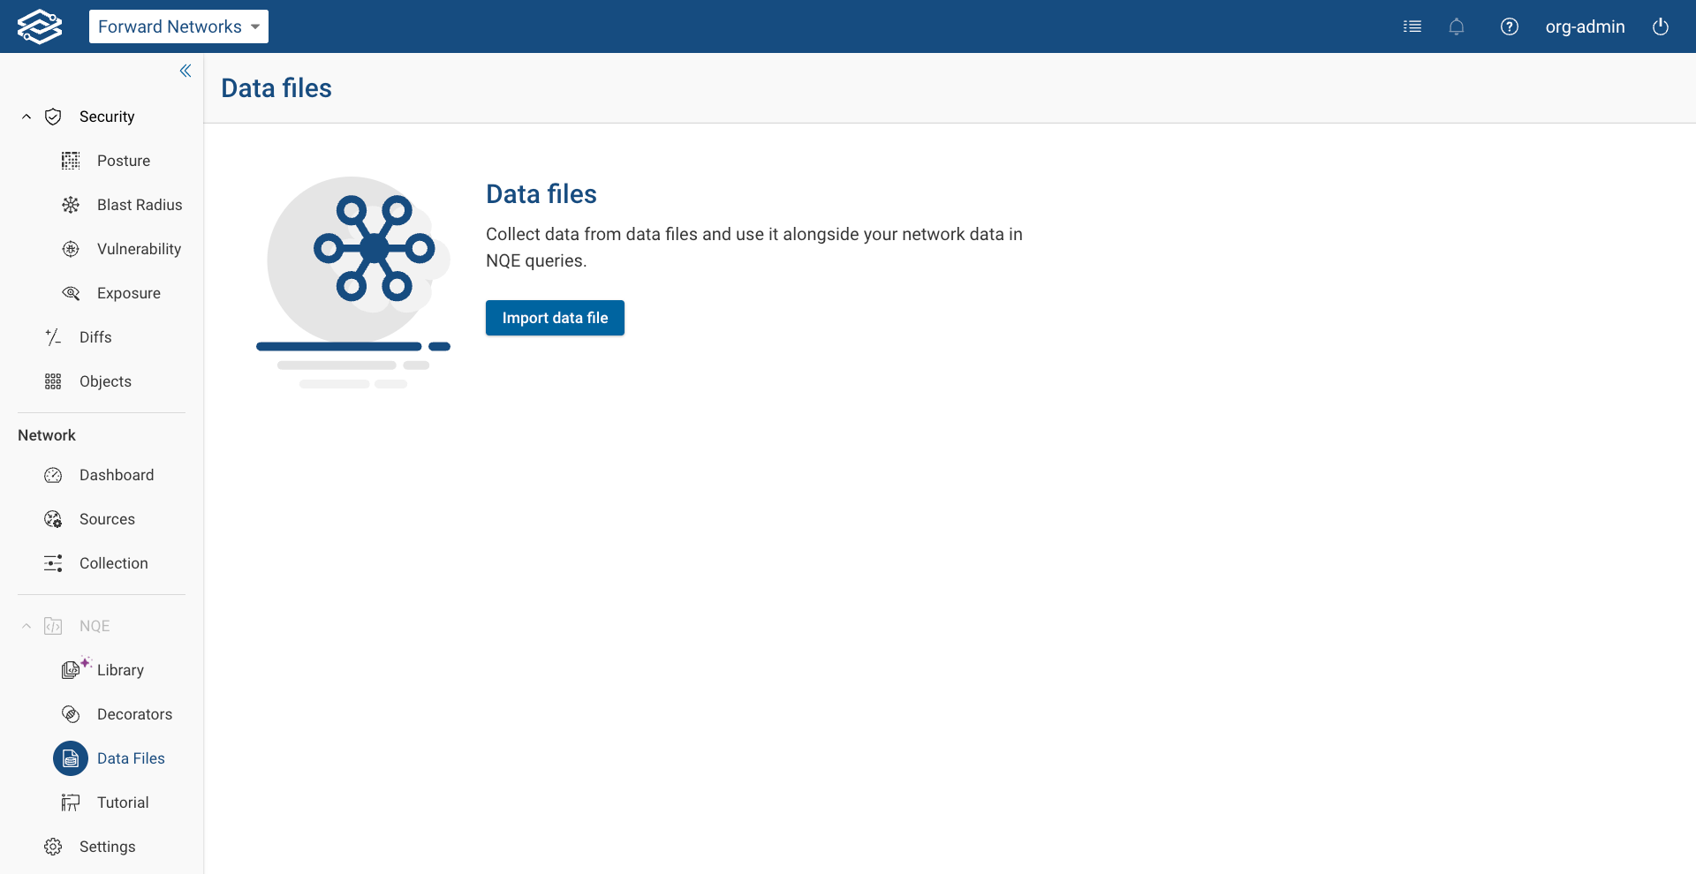Open the Sources network view
The width and height of the screenshot is (1696, 874).
point(107,519)
